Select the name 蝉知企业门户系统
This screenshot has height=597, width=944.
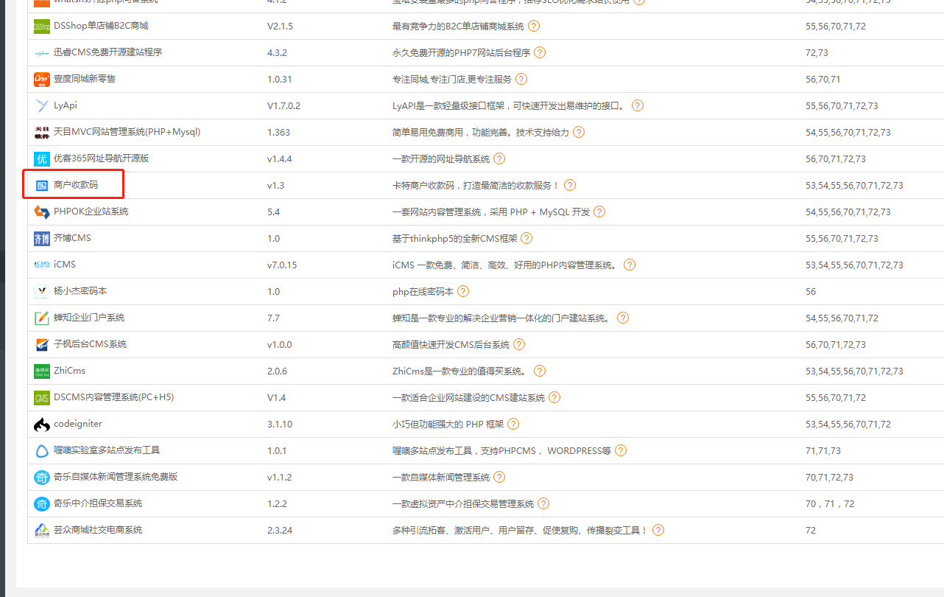(89, 318)
